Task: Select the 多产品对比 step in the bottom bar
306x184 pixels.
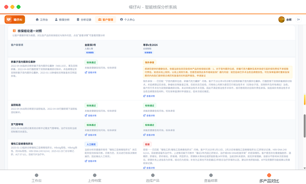Action: 269,178
